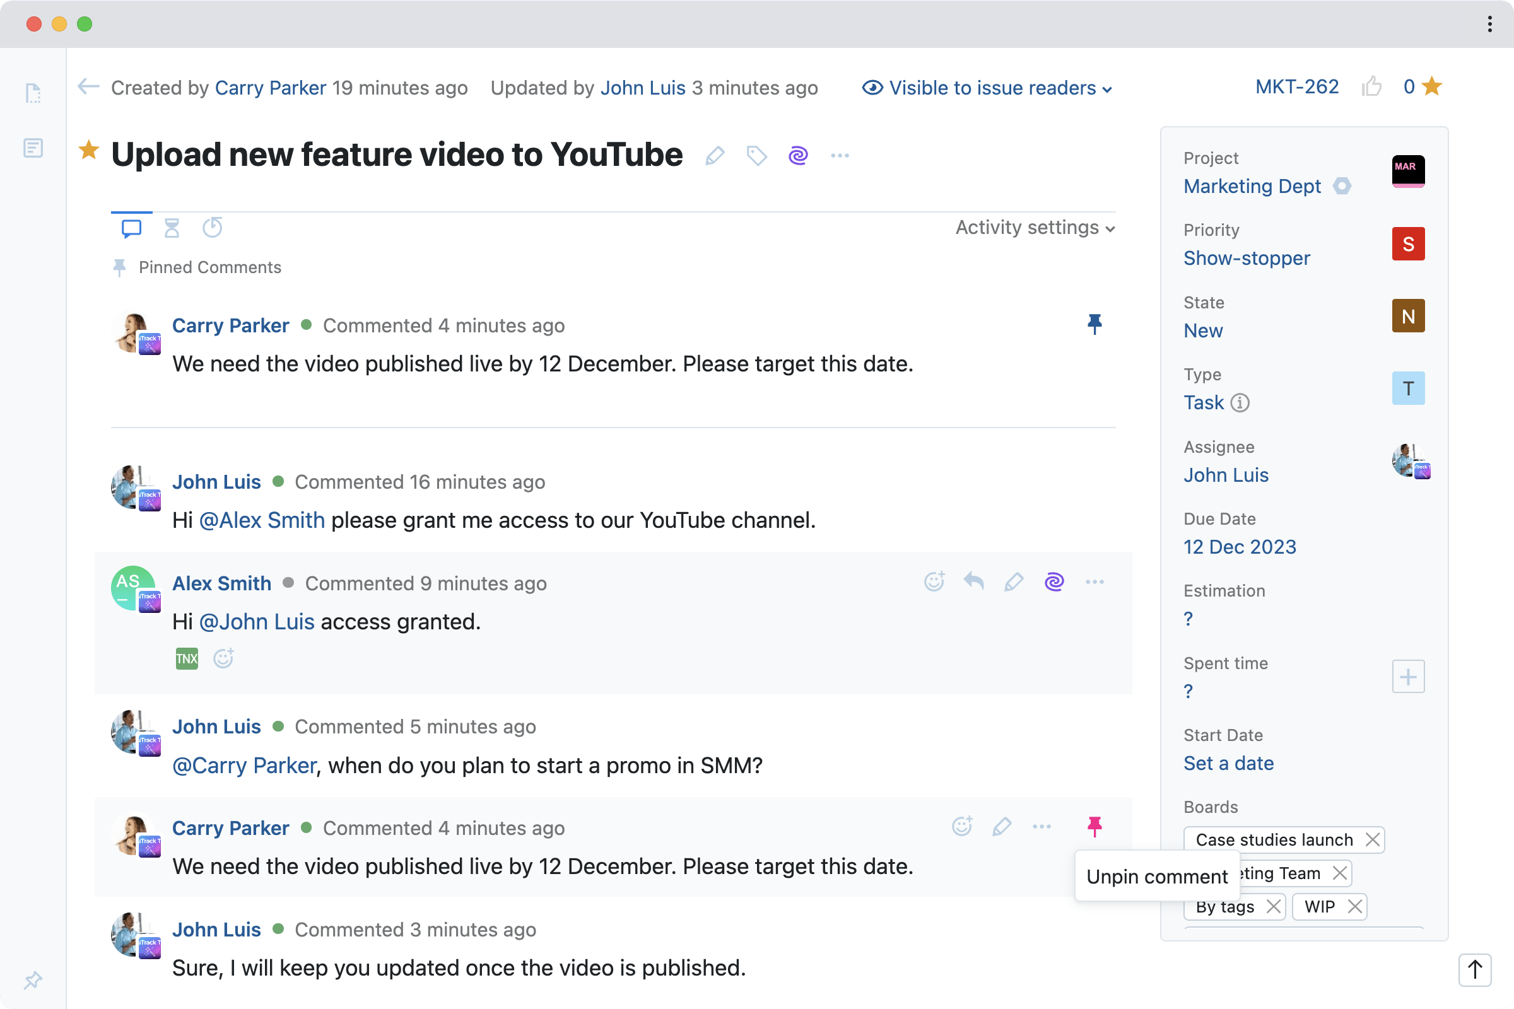
Task: Open the window's three-dot menu
Action: [x=1489, y=24]
